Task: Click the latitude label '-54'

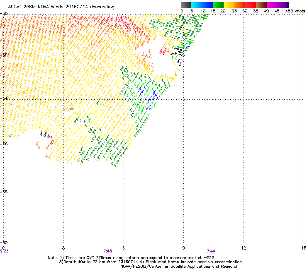Action: (4, 98)
